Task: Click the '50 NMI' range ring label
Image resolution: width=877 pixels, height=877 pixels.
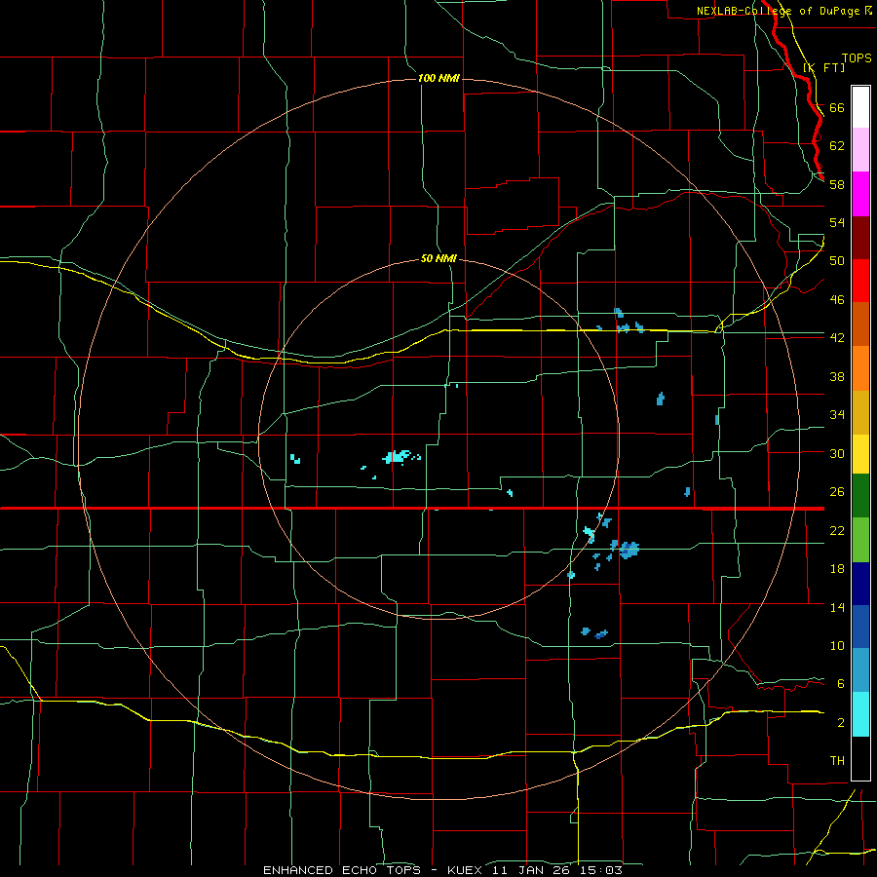Action: coord(438,259)
